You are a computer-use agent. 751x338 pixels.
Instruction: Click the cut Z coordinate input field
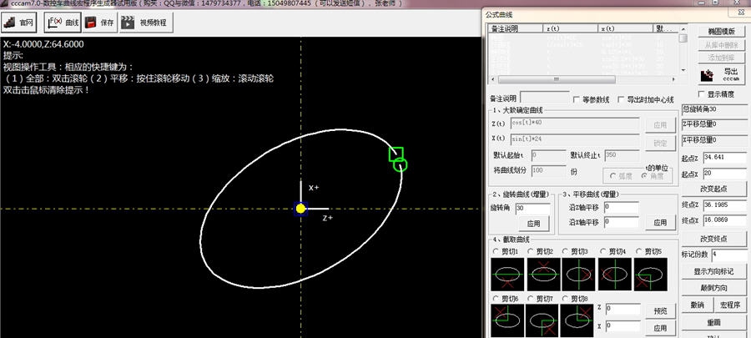click(622, 309)
